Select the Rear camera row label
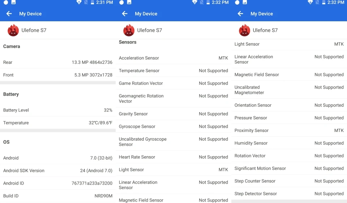This screenshot has height=203, width=347. point(8,62)
